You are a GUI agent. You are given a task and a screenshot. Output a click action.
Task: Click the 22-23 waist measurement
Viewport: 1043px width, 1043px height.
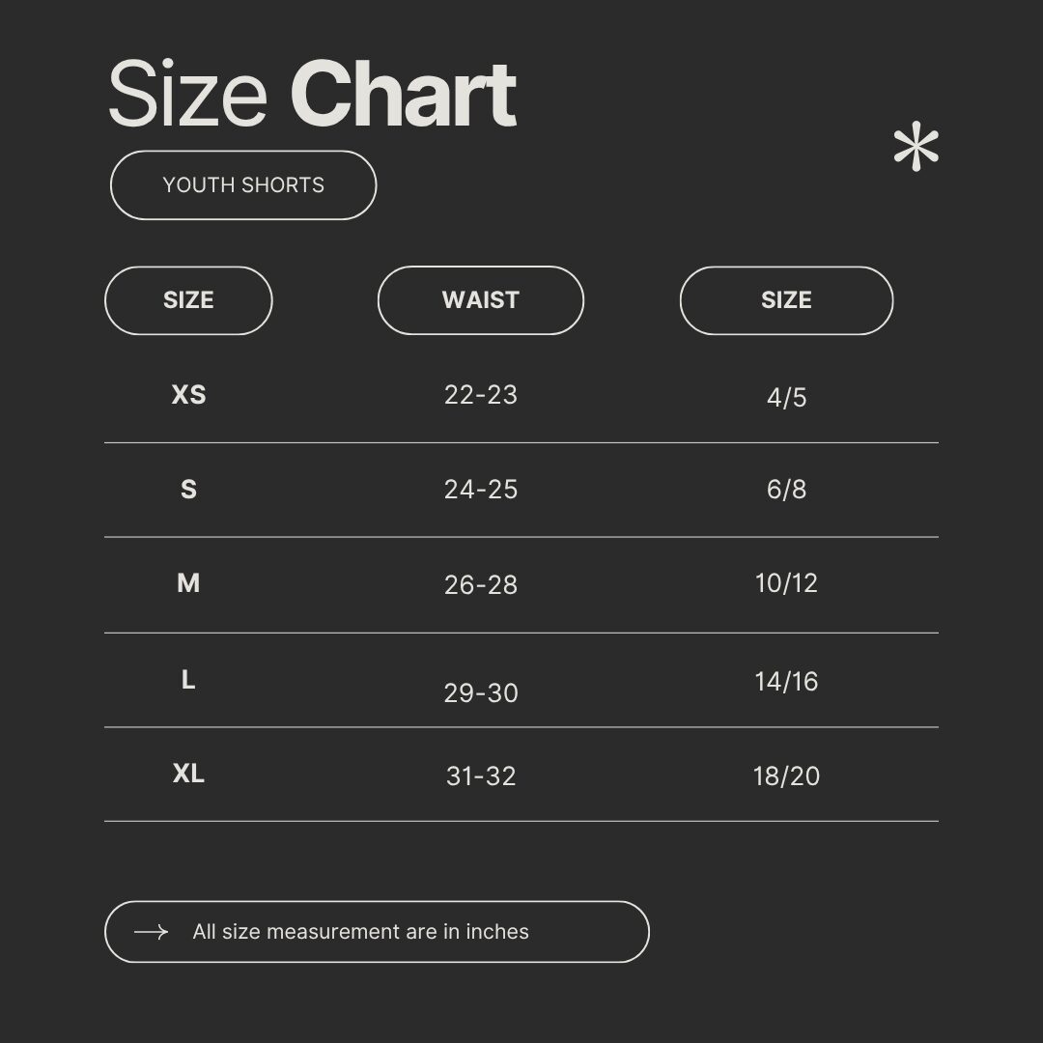pos(481,395)
